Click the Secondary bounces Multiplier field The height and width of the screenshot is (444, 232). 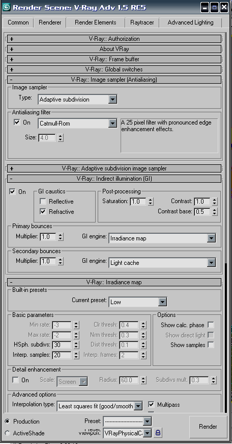point(48,261)
